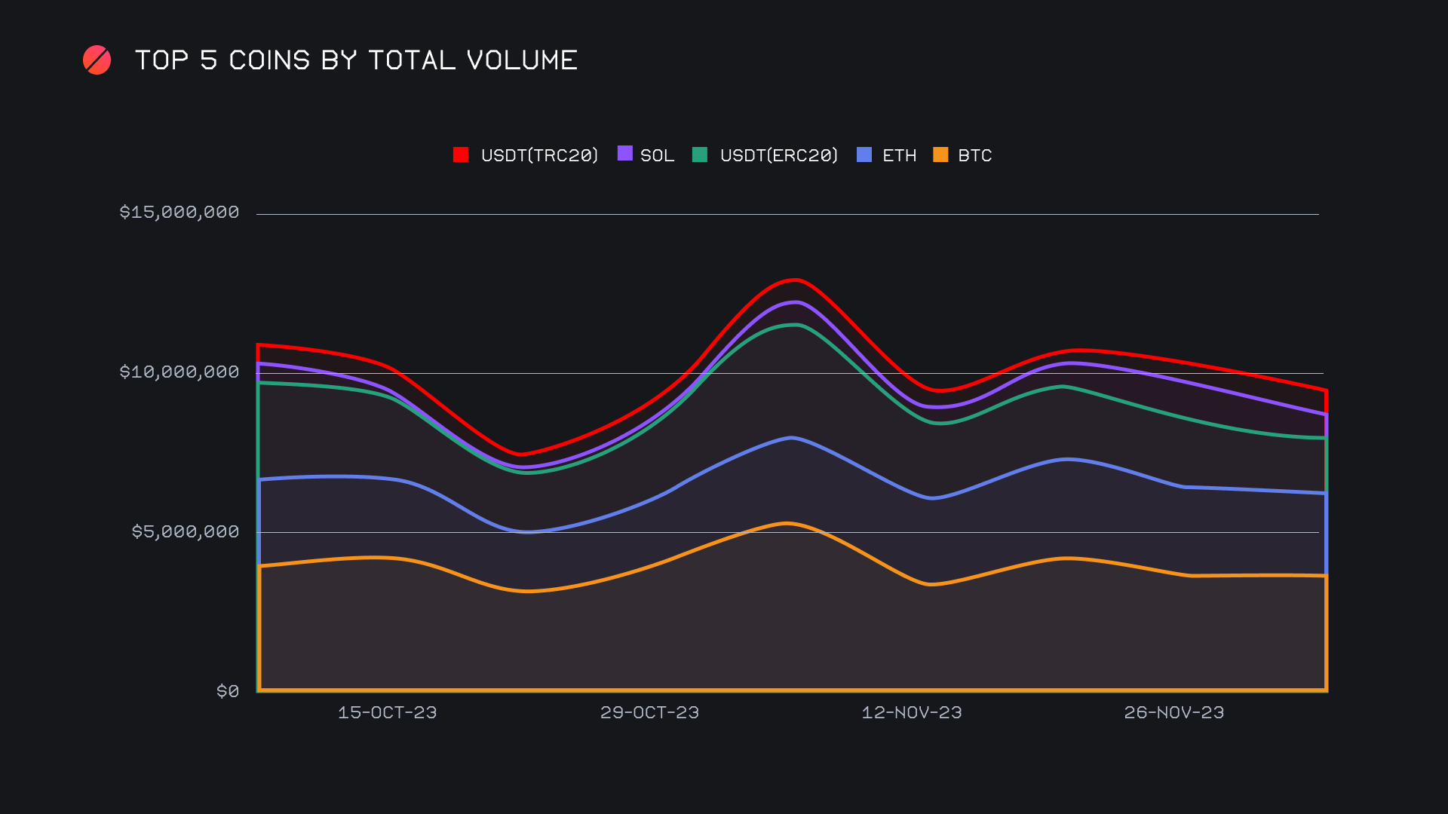Click the $15,000,000 y-axis label
1448x814 pixels.
179,212
